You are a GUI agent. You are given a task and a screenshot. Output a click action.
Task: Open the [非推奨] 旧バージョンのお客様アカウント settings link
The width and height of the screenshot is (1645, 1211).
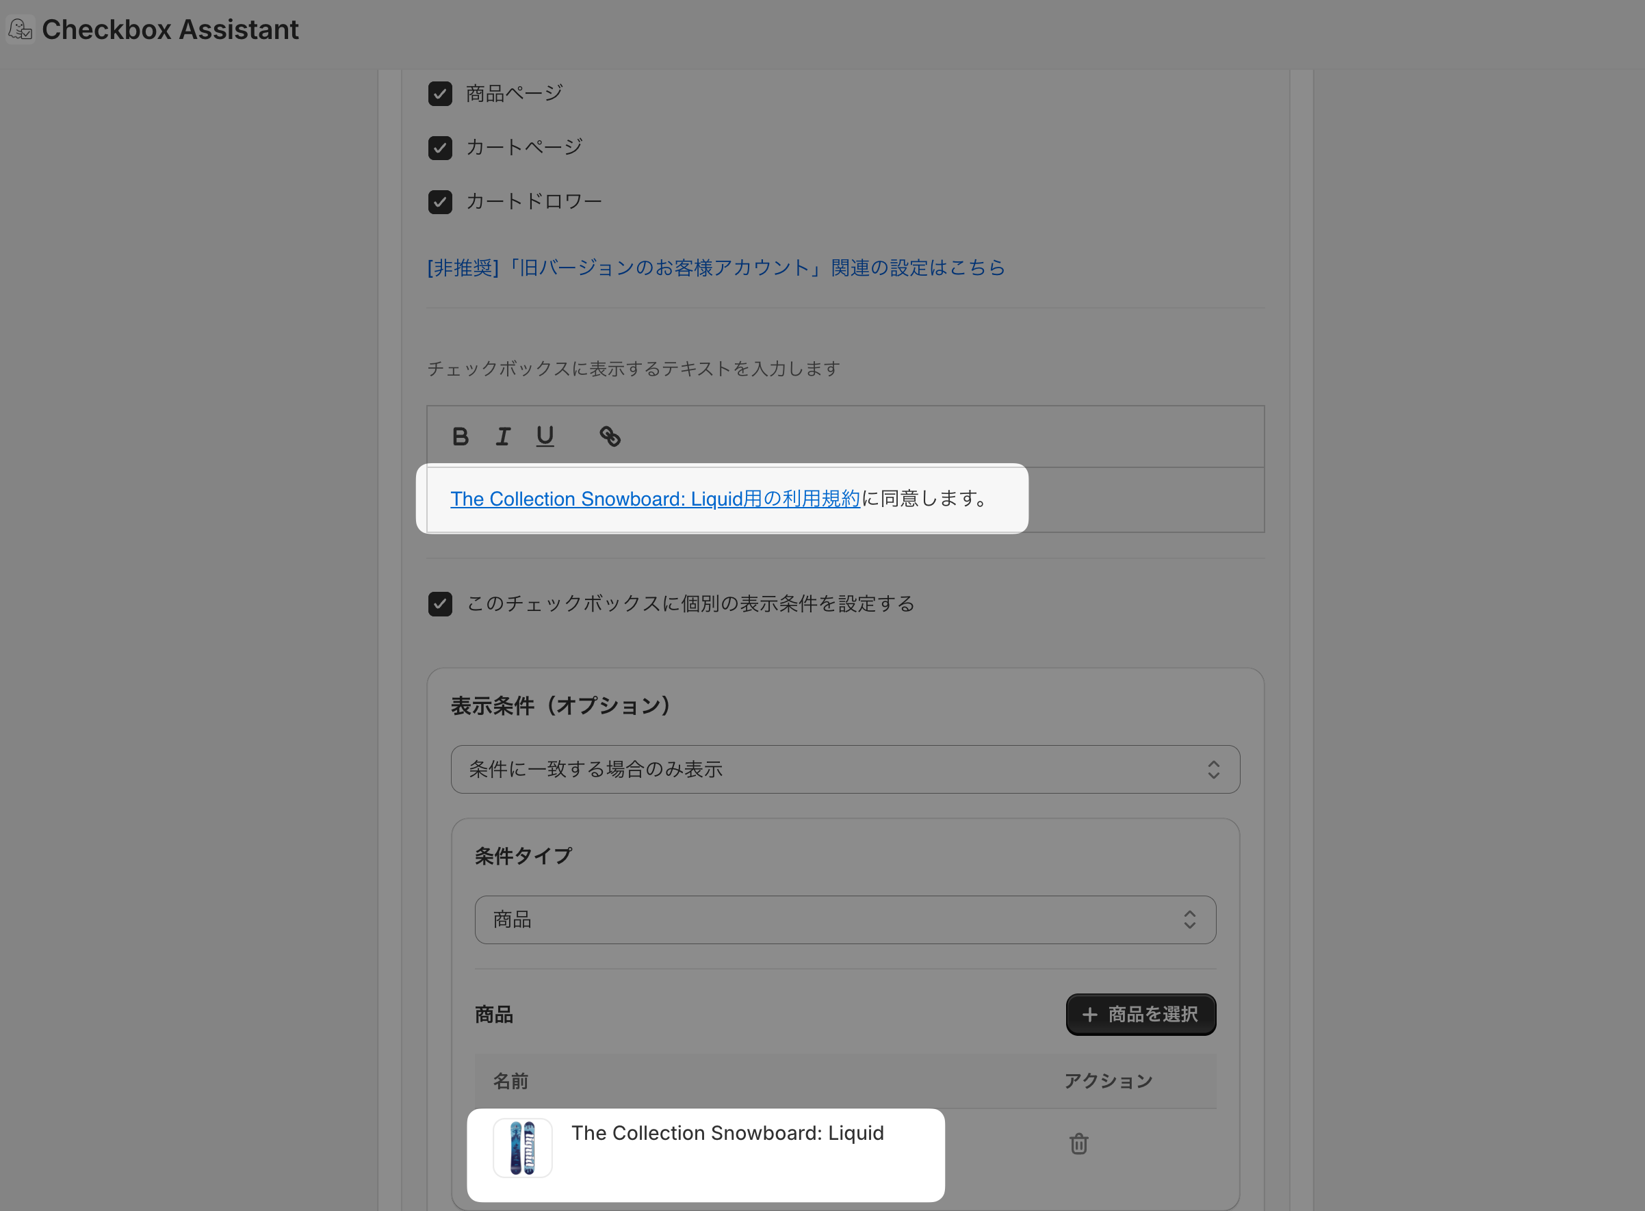coord(716,268)
